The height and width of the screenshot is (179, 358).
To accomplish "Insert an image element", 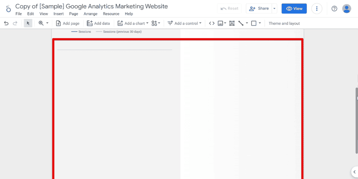I will point(220,23).
